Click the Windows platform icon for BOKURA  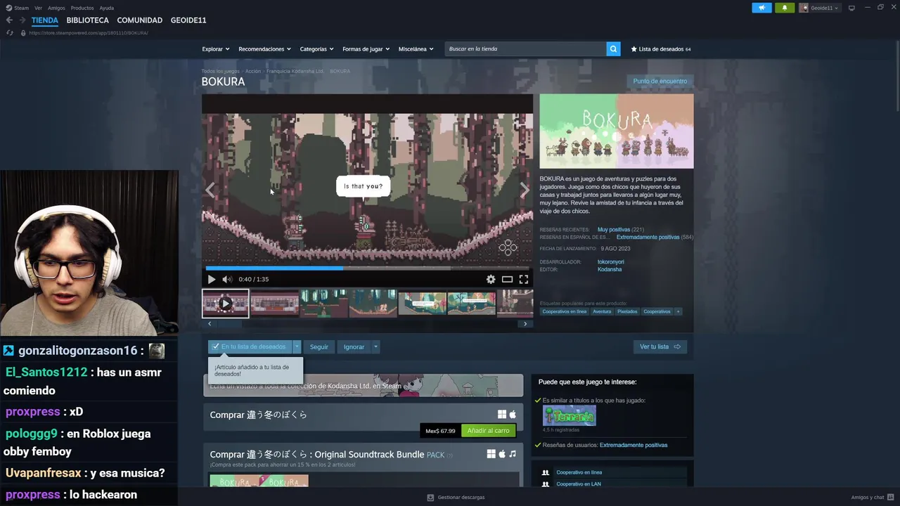[502, 415]
